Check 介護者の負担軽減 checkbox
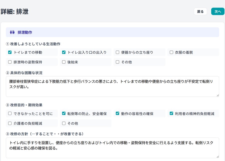Screen dimensions: 225x161 point(10,123)
